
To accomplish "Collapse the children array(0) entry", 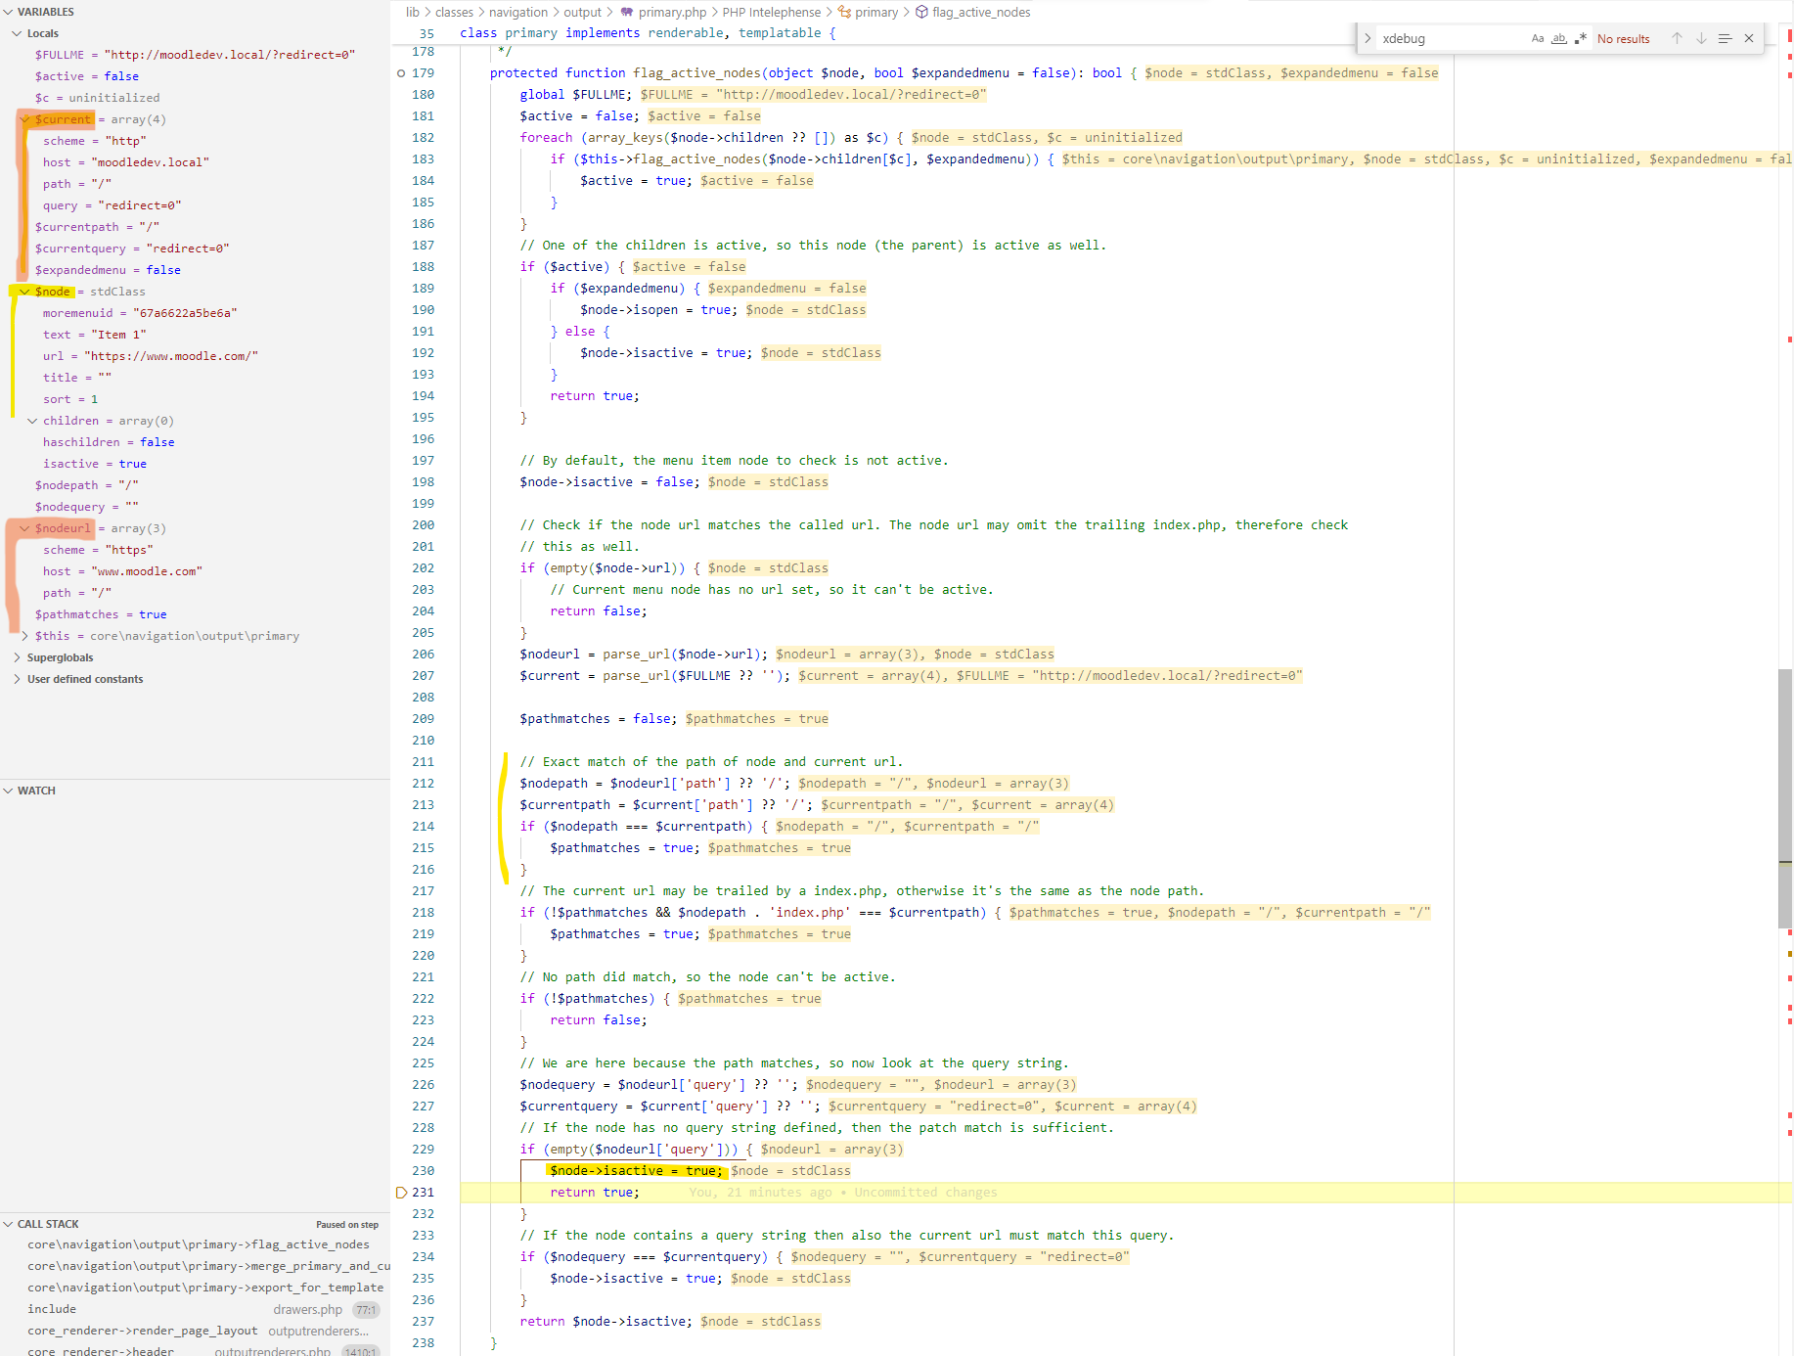I will (32, 421).
